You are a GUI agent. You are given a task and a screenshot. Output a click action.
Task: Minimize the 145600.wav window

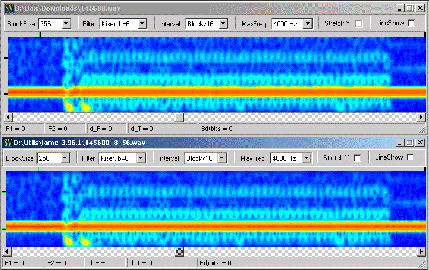(x=400, y=8)
